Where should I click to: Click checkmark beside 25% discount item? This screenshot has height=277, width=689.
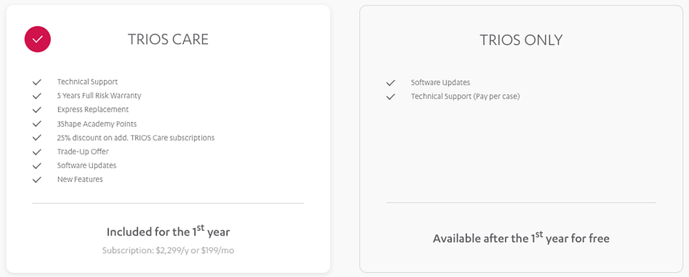click(x=37, y=138)
